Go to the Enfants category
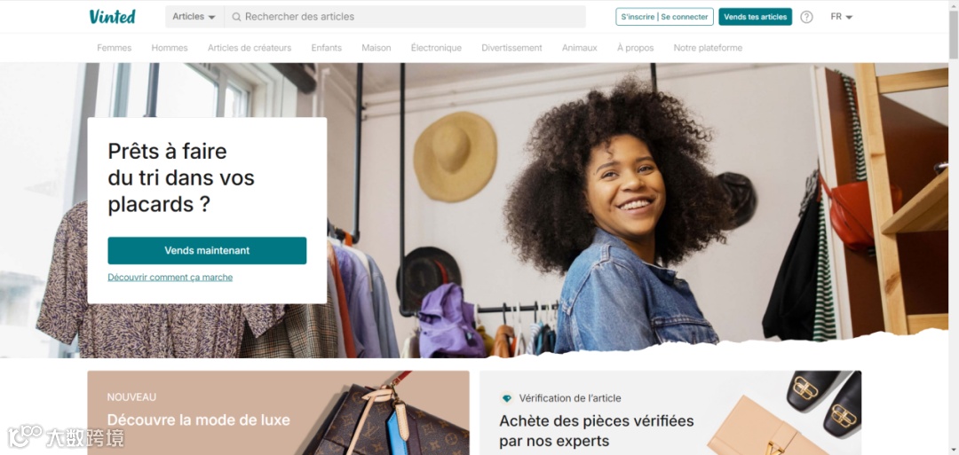This screenshot has height=455, width=959. (x=327, y=48)
